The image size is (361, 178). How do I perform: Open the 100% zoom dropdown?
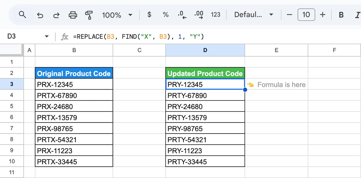coord(117,15)
